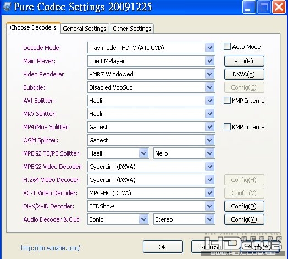288x259 pixels.
Task: Switch to the Choose Decoders tab
Action: coord(33,27)
